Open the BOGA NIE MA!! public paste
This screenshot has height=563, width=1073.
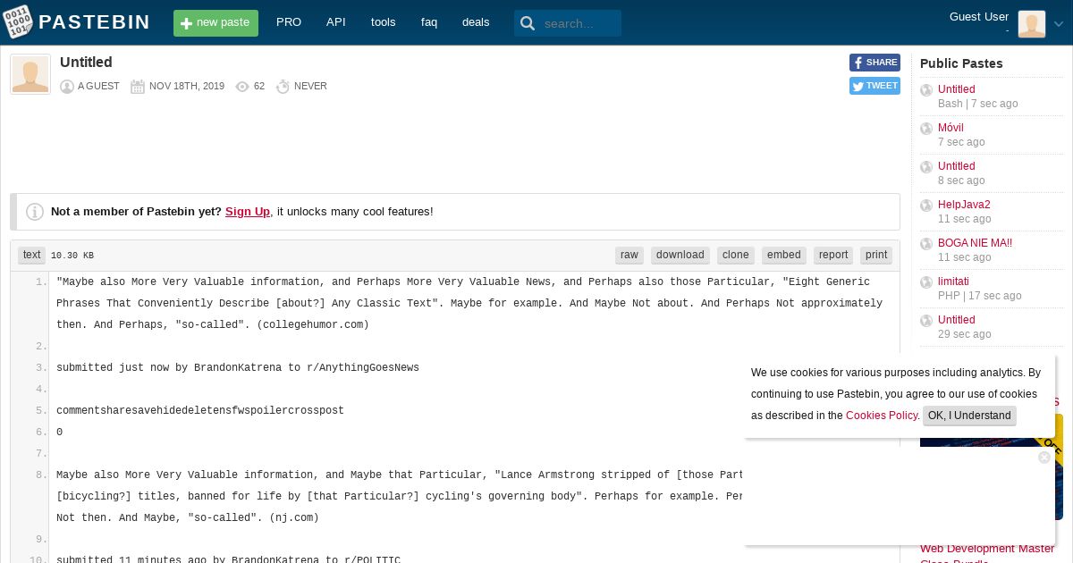(975, 243)
